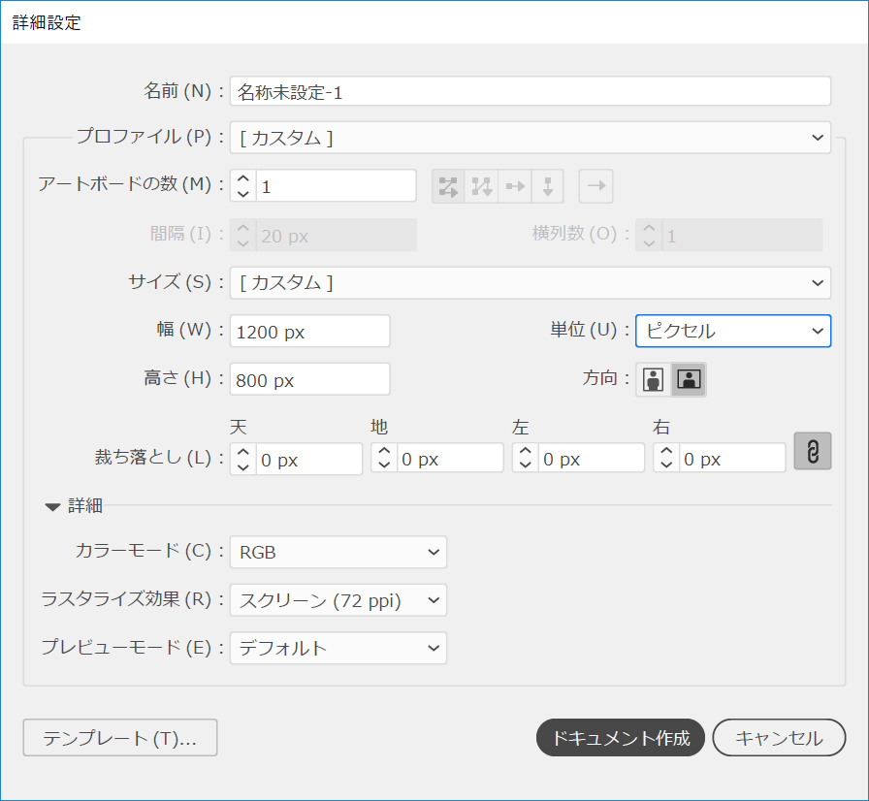This screenshot has width=869, height=801.
Task: Click the ドキュメント作成 button
Action: coord(621,738)
